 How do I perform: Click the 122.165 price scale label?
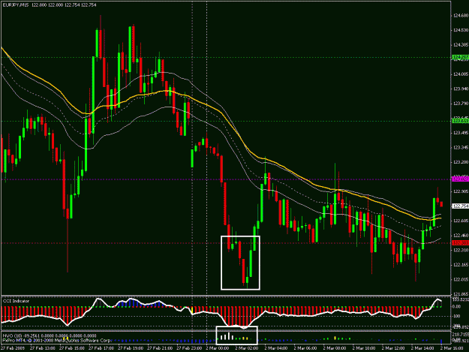click(461, 265)
